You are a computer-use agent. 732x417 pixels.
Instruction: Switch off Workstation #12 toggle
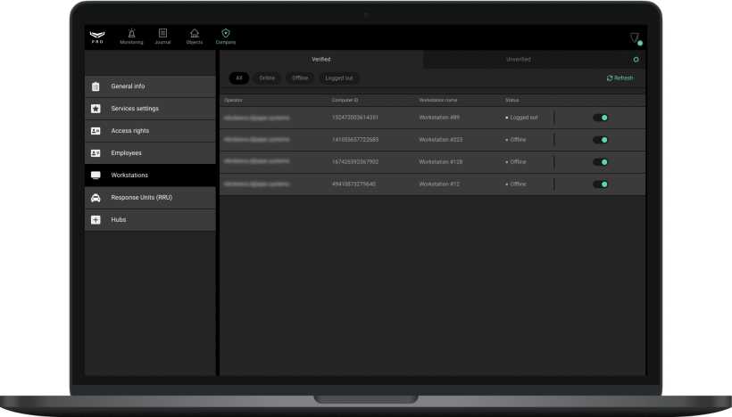(x=600, y=184)
